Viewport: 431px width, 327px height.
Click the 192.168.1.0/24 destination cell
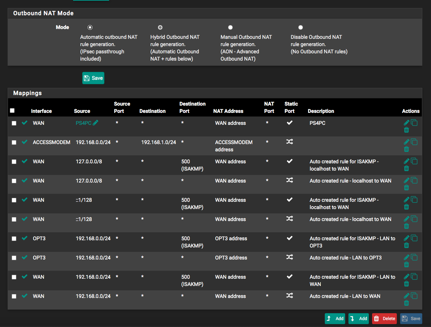click(158, 142)
